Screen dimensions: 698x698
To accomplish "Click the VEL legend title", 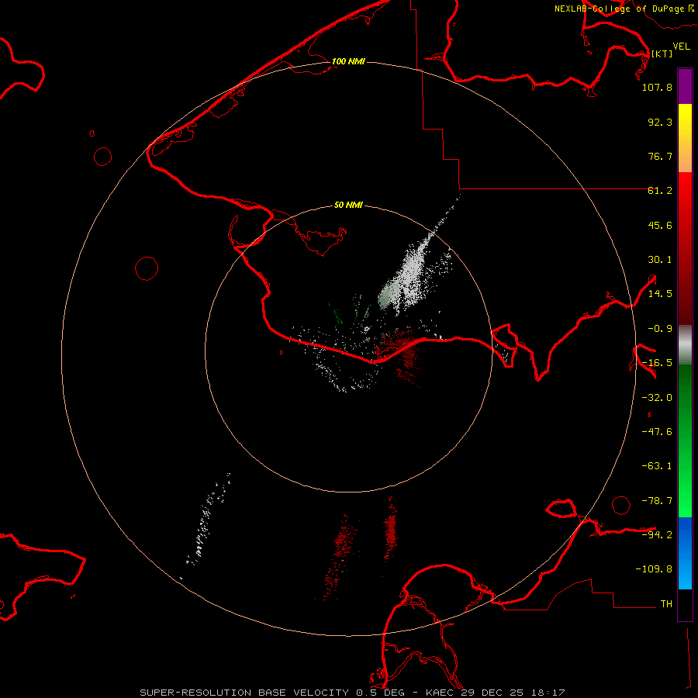I will pyautogui.click(x=681, y=47).
